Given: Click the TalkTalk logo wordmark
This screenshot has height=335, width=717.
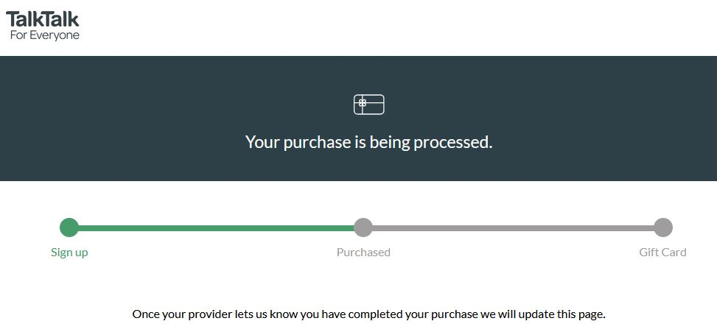Looking at the screenshot, I should click(43, 18).
